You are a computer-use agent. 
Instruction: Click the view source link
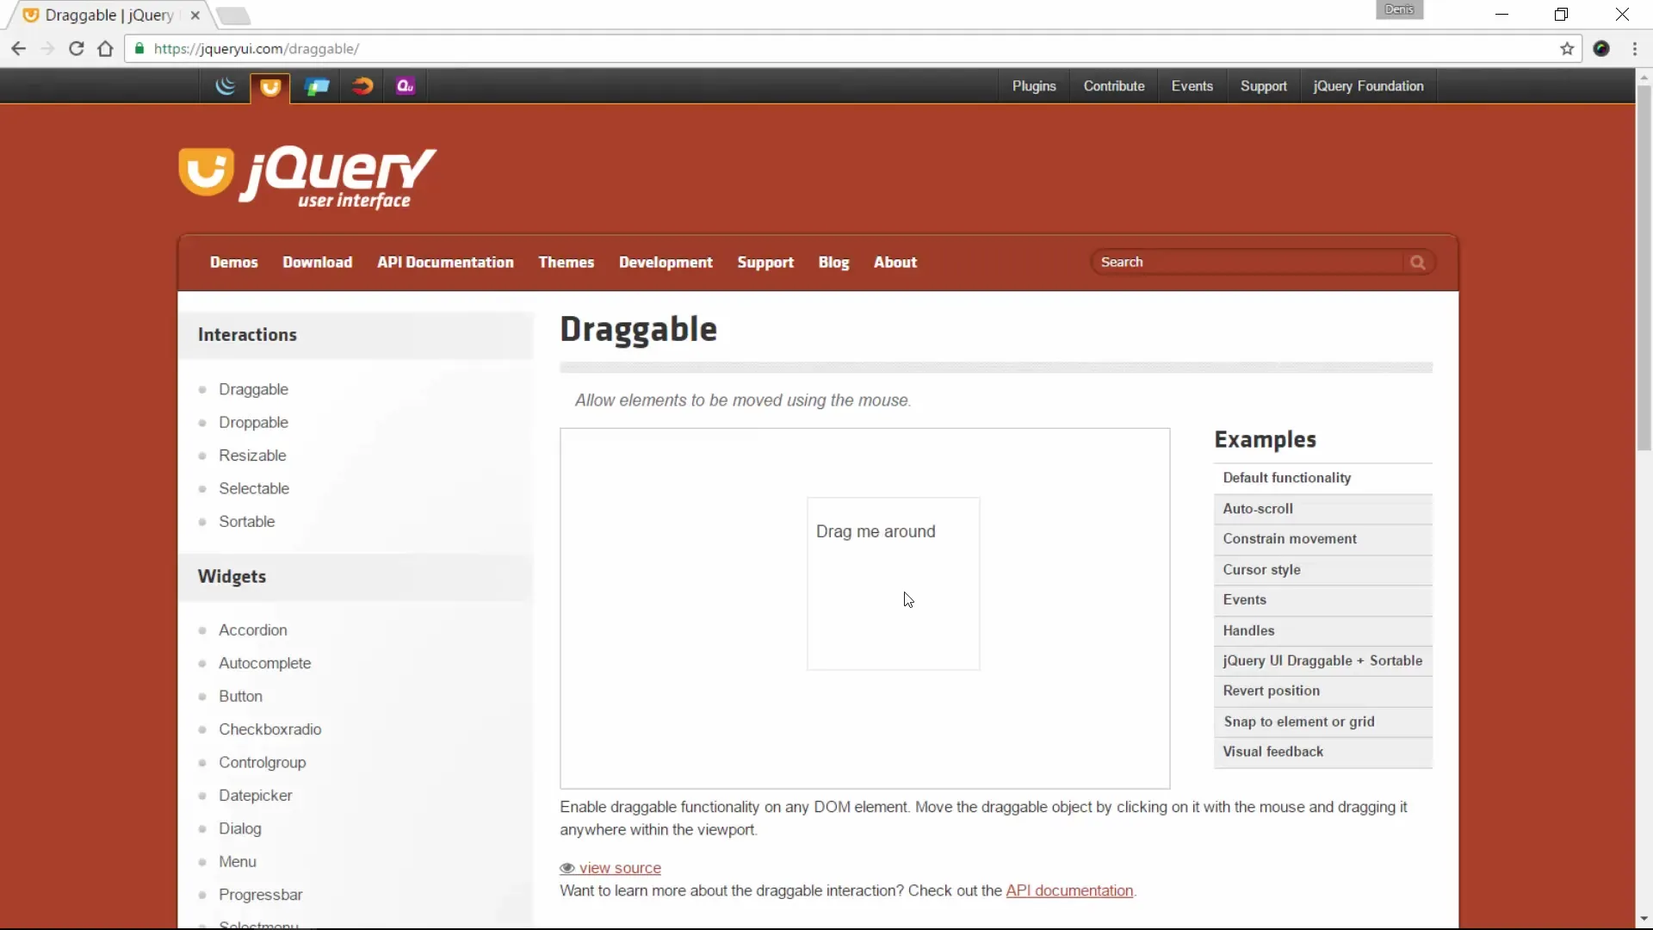620,868
